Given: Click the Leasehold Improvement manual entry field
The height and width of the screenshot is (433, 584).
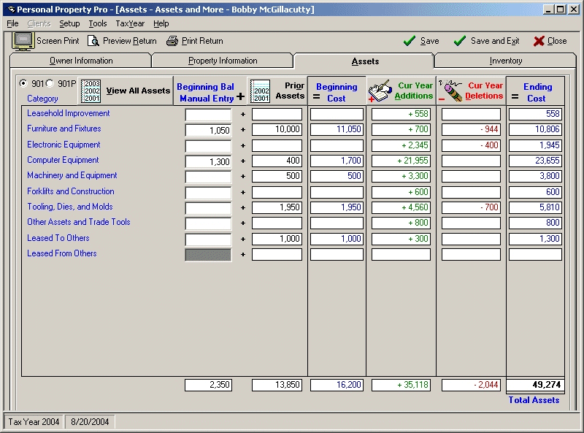Looking at the screenshot, I should [208, 115].
